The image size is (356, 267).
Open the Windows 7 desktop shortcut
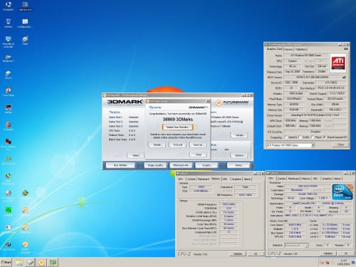click(x=8, y=58)
